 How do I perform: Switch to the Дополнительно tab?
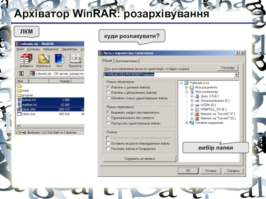[x=126, y=61]
